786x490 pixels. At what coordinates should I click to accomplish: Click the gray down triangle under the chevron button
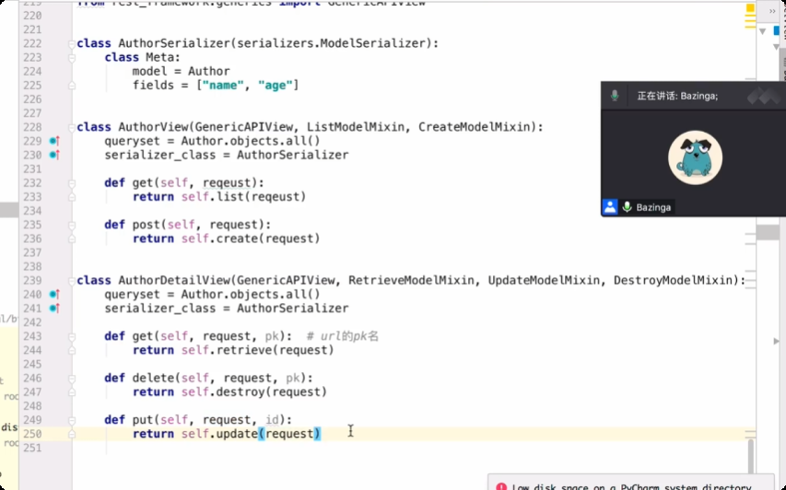[x=762, y=31]
